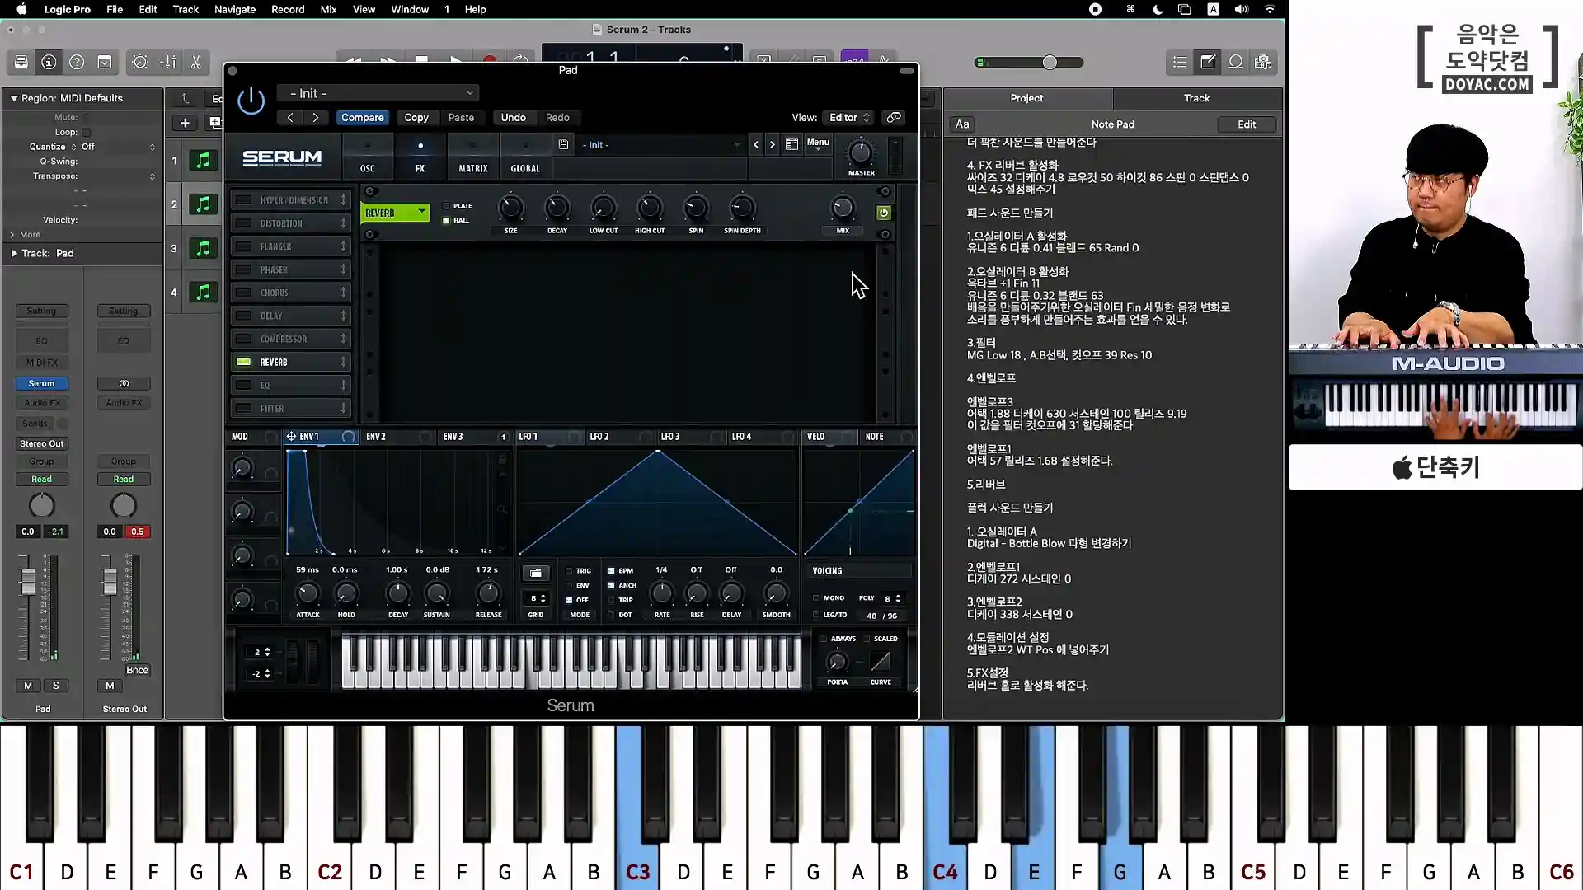Disable the REVERB effect in rack
This screenshot has height=890, width=1583.
244,362
